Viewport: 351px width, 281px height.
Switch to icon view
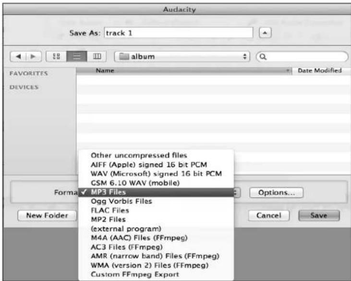56,56
